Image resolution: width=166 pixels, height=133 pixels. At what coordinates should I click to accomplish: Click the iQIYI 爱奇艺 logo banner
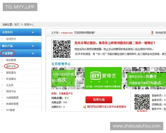click(103, 78)
